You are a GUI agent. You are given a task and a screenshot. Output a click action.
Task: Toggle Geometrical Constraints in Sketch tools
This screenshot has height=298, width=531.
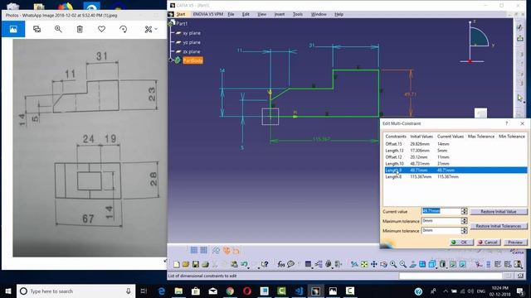pyautogui.click(x=227, y=250)
